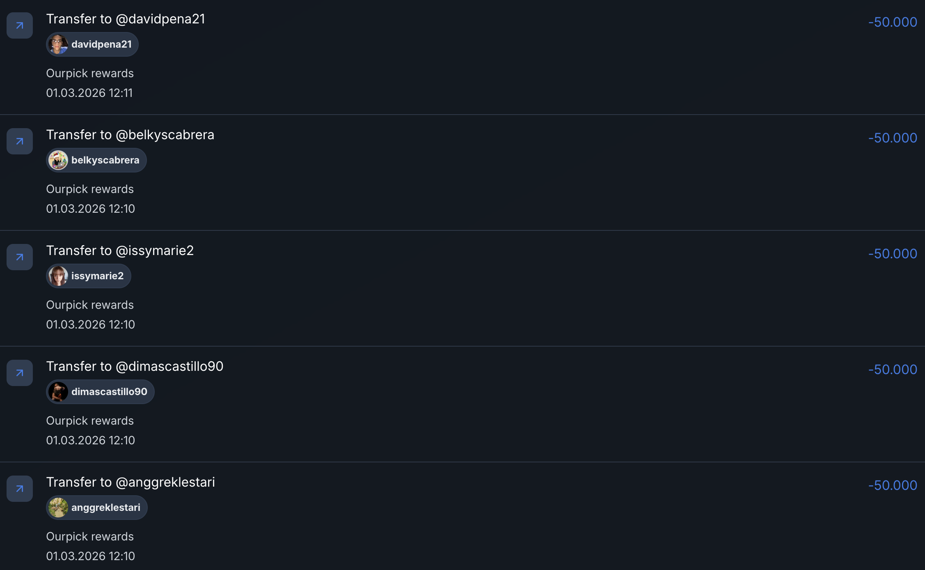Click the -50.000 amount for anggreklestari
The image size is (925, 570).
click(x=893, y=485)
